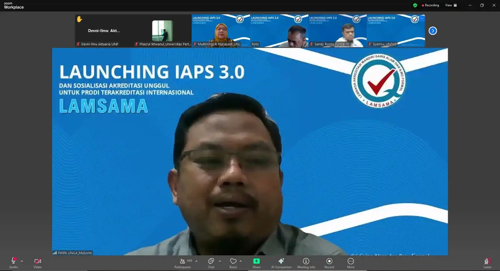500x271 pixels.
Task: Expand the Participants options caret
Action: [x=196, y=261]
